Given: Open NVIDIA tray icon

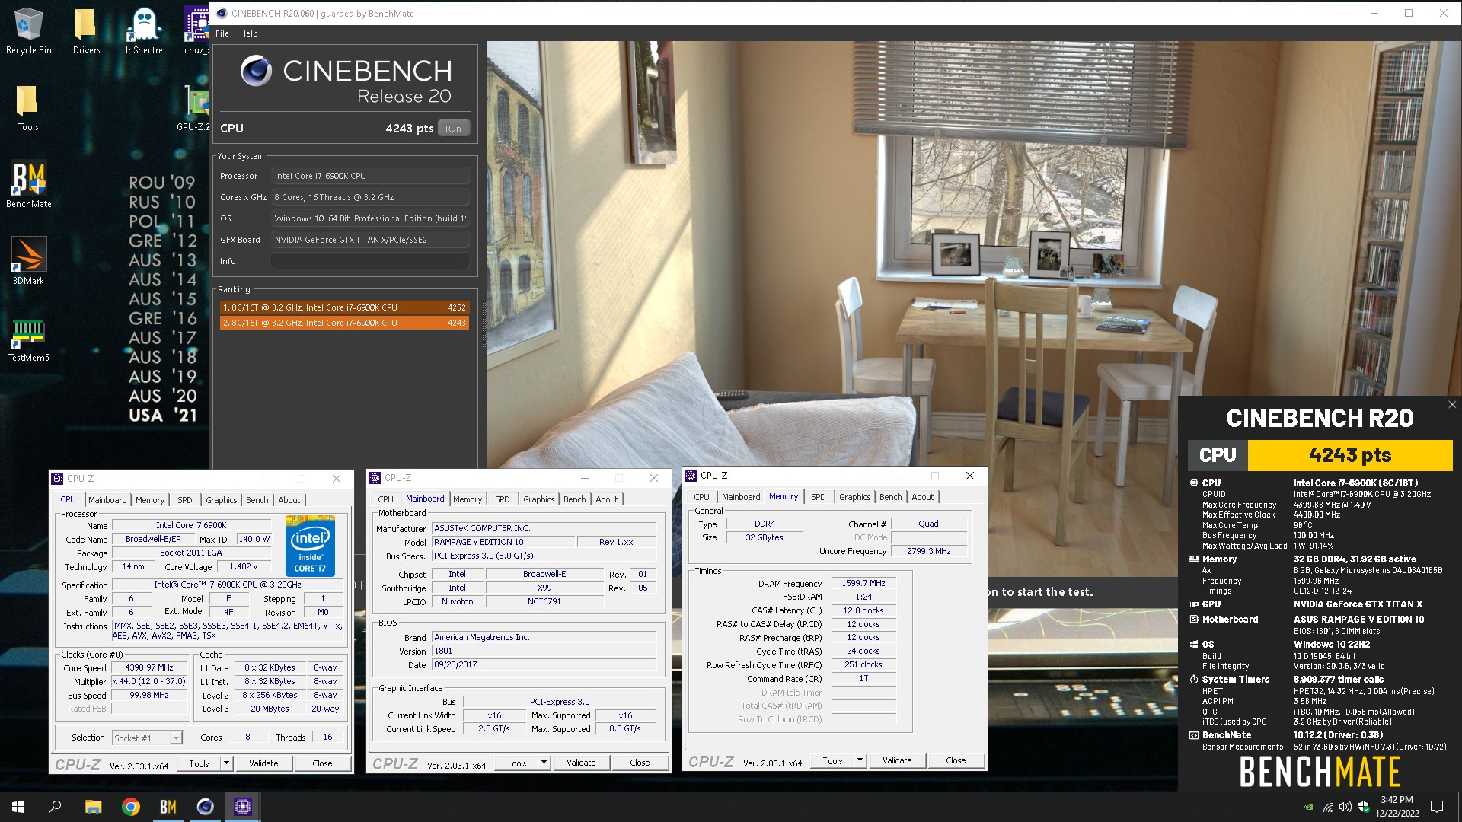Looking at the screenshot, I should [x=1309, y=808].
